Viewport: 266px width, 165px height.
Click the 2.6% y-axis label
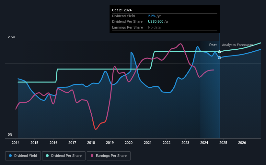point(11,37)
